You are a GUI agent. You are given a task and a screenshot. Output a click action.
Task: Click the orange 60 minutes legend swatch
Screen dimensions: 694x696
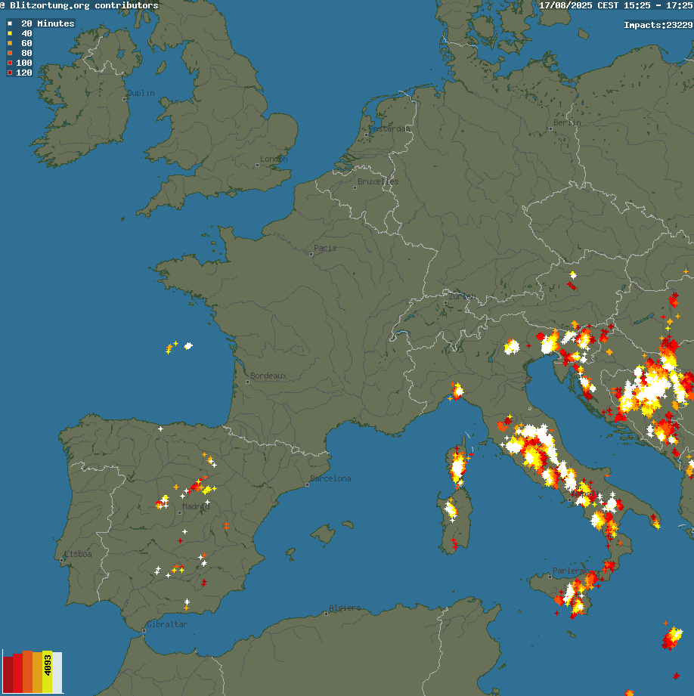pyautogui.click(x=10, y=43)
